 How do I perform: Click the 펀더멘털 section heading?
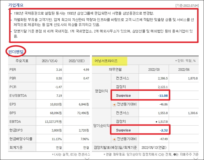[x=16, y=52]
